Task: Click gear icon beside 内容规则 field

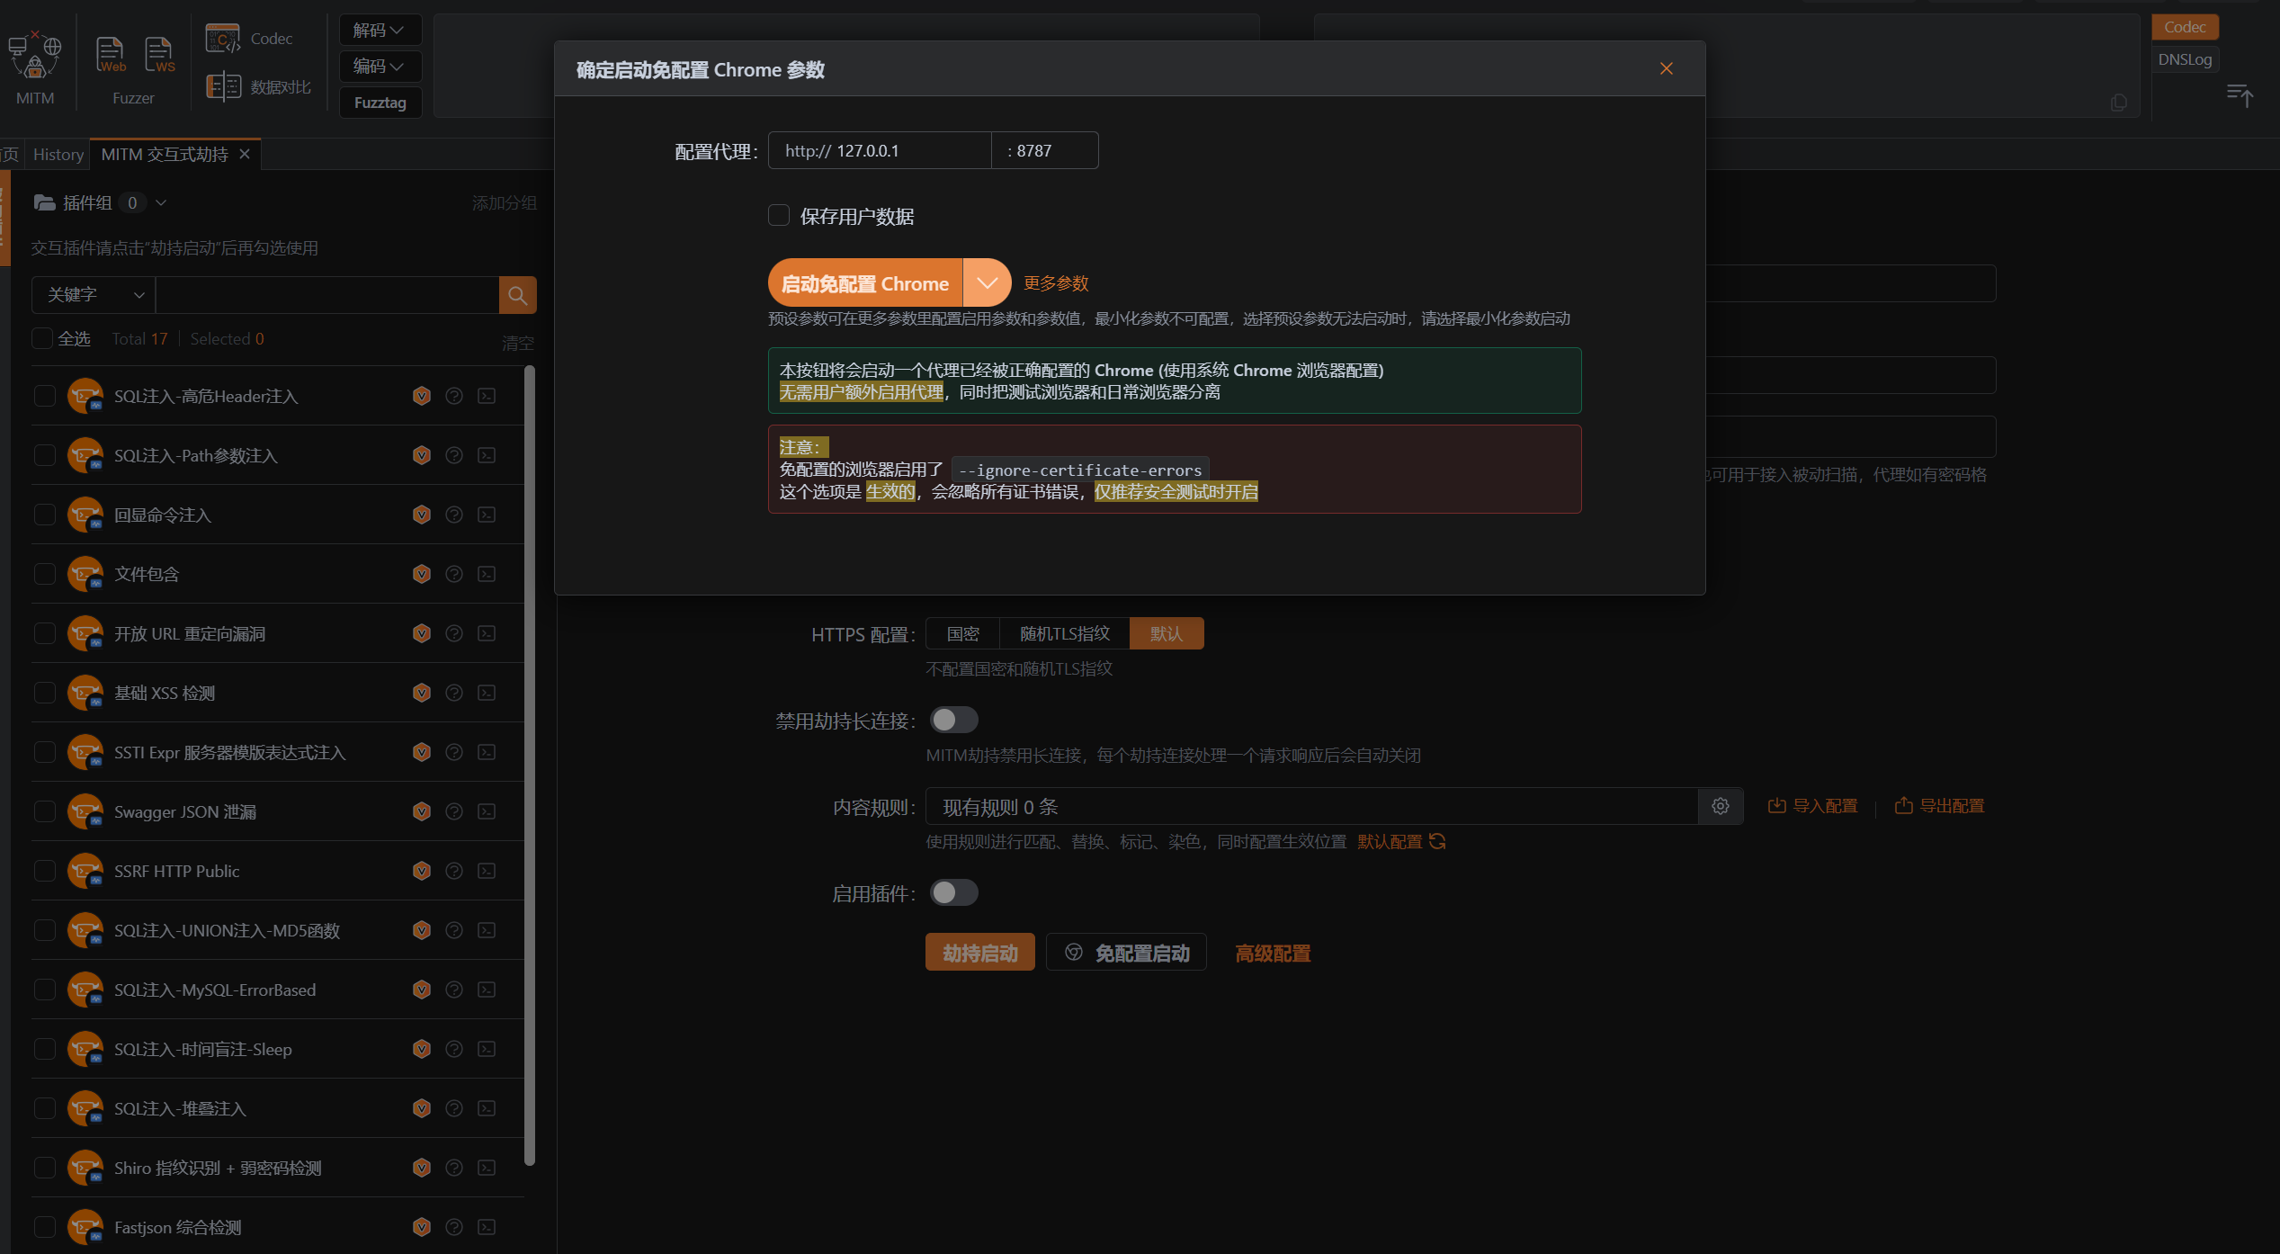Action: 1721,806
